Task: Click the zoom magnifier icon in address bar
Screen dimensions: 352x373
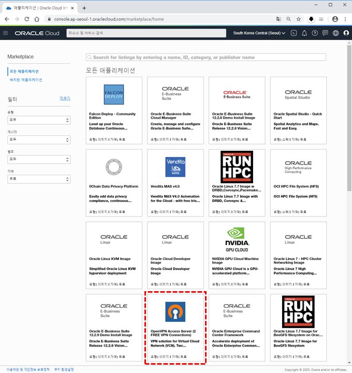Action: tap(288, 19)
